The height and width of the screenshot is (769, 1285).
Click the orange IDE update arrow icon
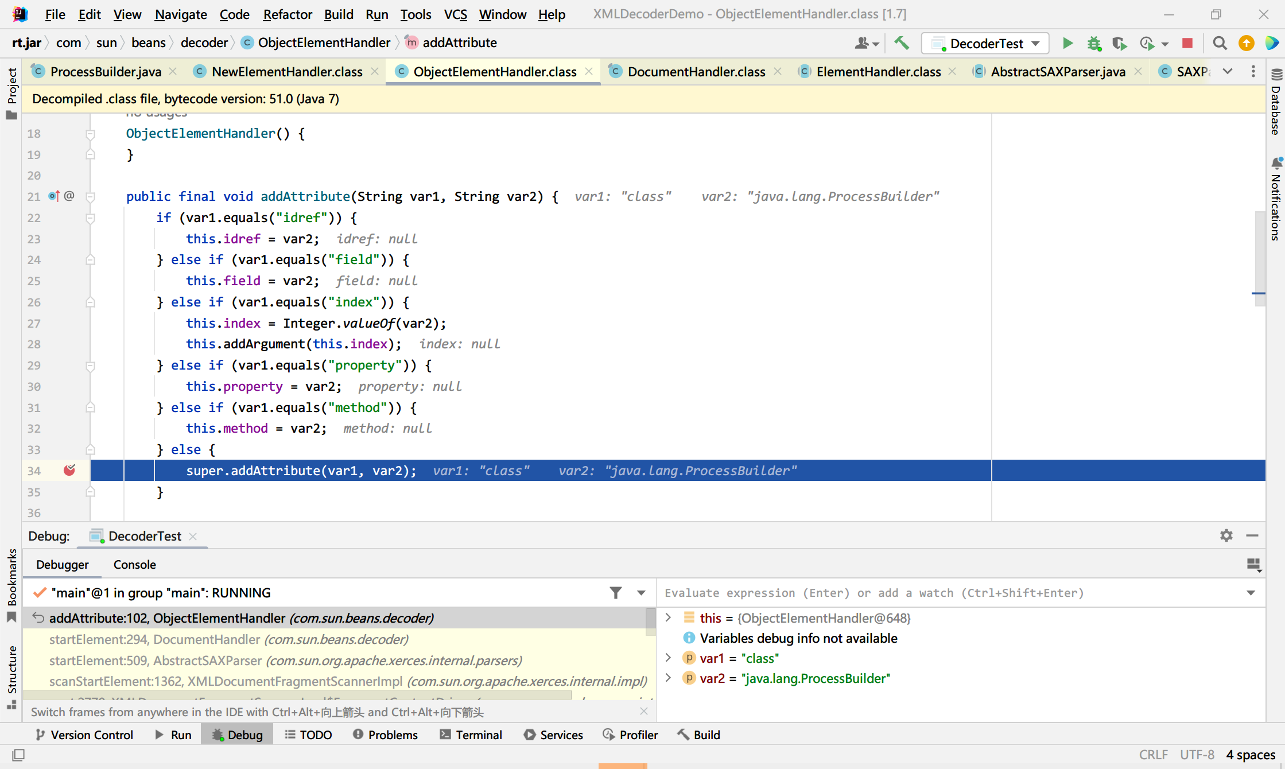[x=1246, y=43]
